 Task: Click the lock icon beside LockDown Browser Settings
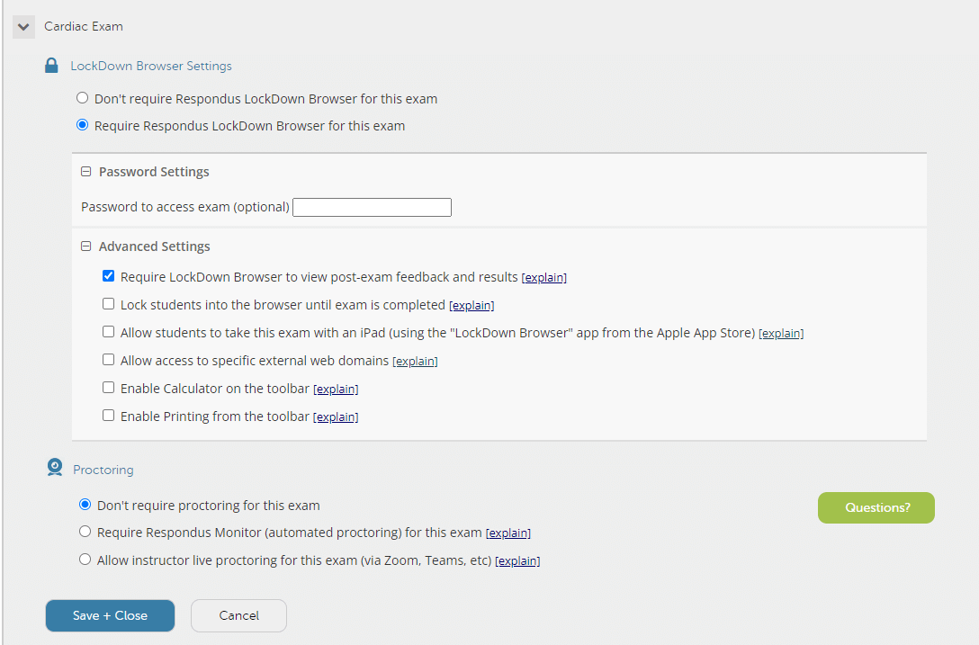pyautogui.click(x=50, y=65)
